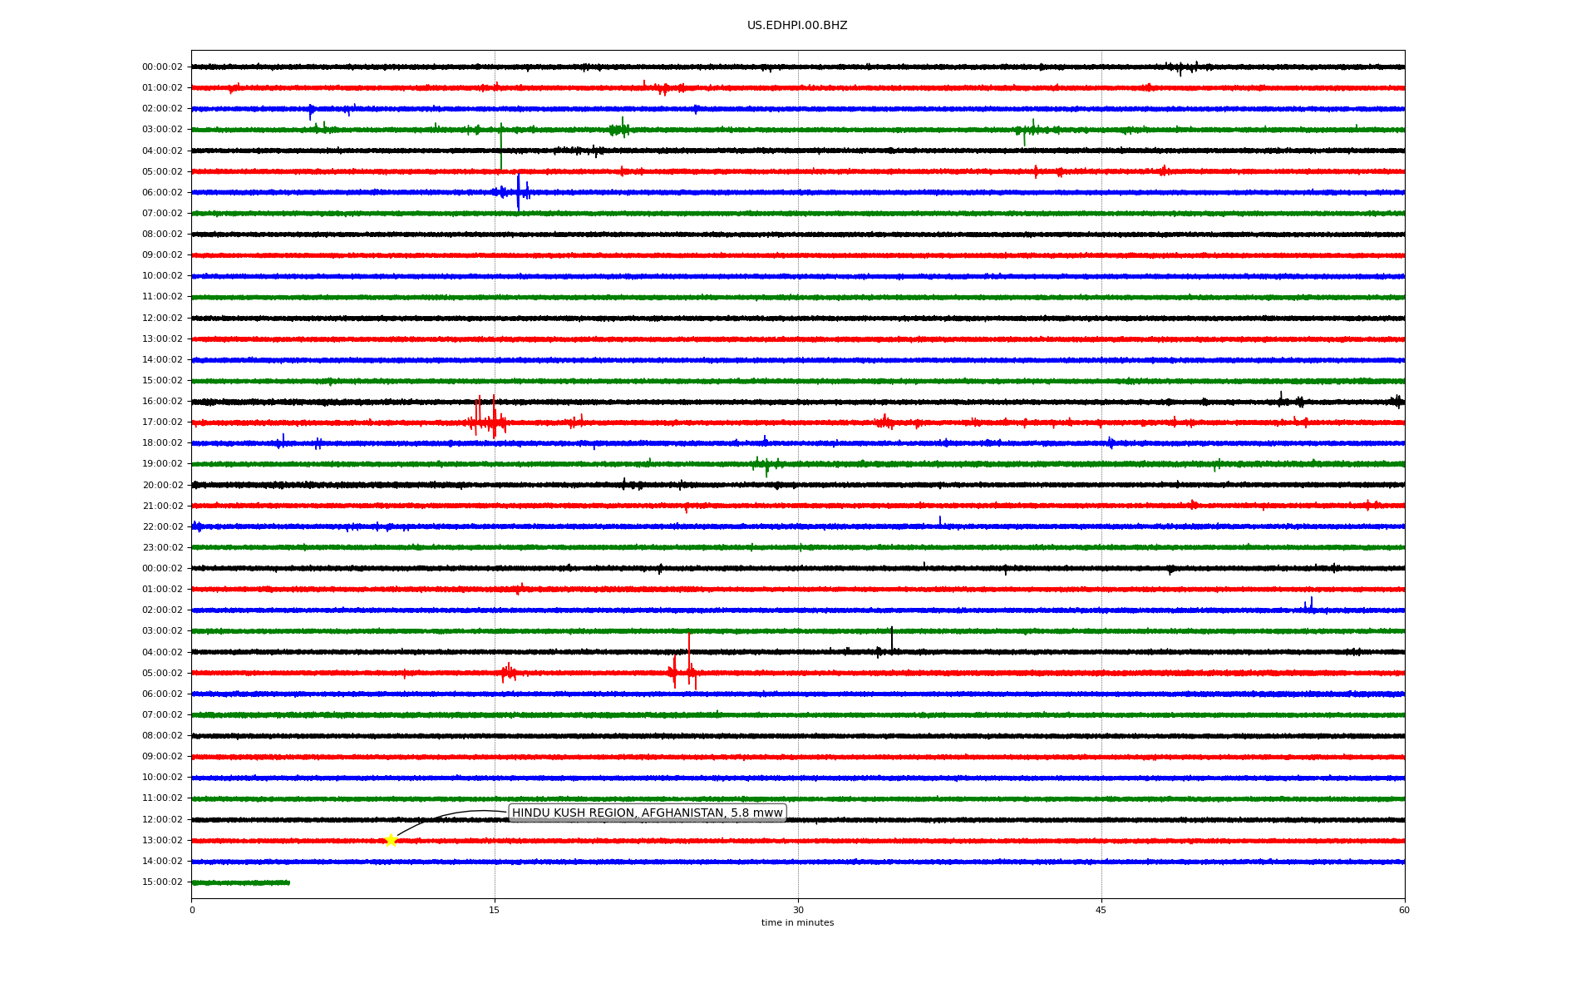Click the red burst on the first 17:00:02 trace
The image size is (1596, 998).
[494, 422]
